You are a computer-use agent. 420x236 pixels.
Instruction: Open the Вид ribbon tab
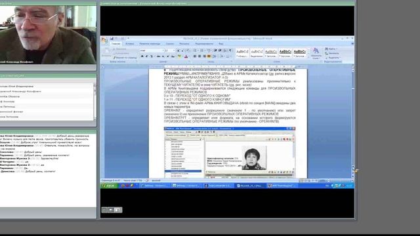tap(221, 44)
